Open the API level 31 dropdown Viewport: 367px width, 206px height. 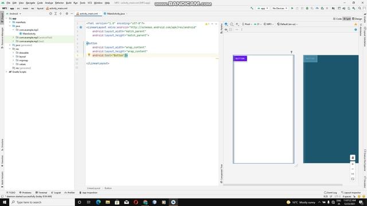(x=257, y=24)
